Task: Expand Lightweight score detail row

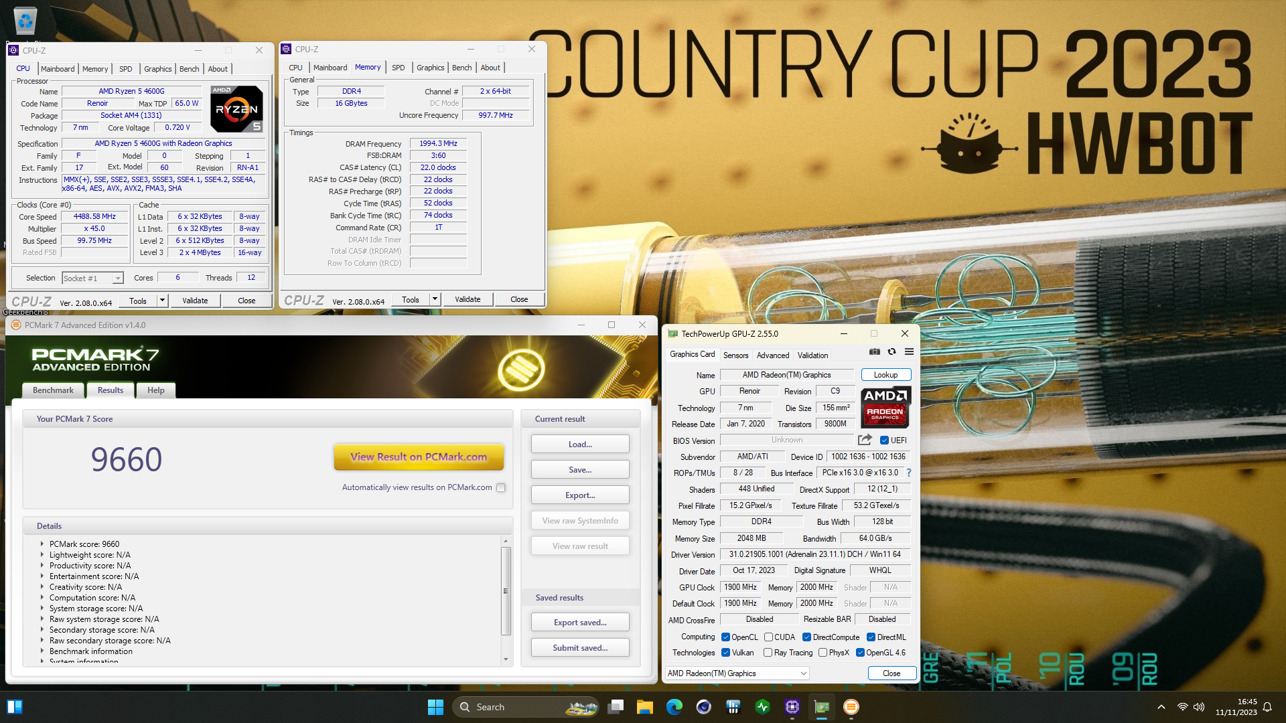Action: [42, 554]
